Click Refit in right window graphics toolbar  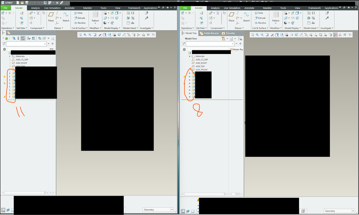click(252, 35)
